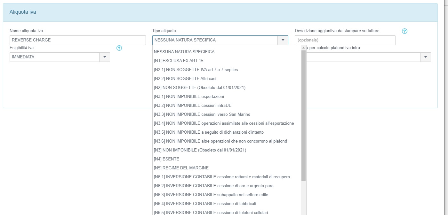The image size is (448, 215).
Task: Click the Descrizione aggiuntiva optional input field
Action: click(x=345, y=40)
